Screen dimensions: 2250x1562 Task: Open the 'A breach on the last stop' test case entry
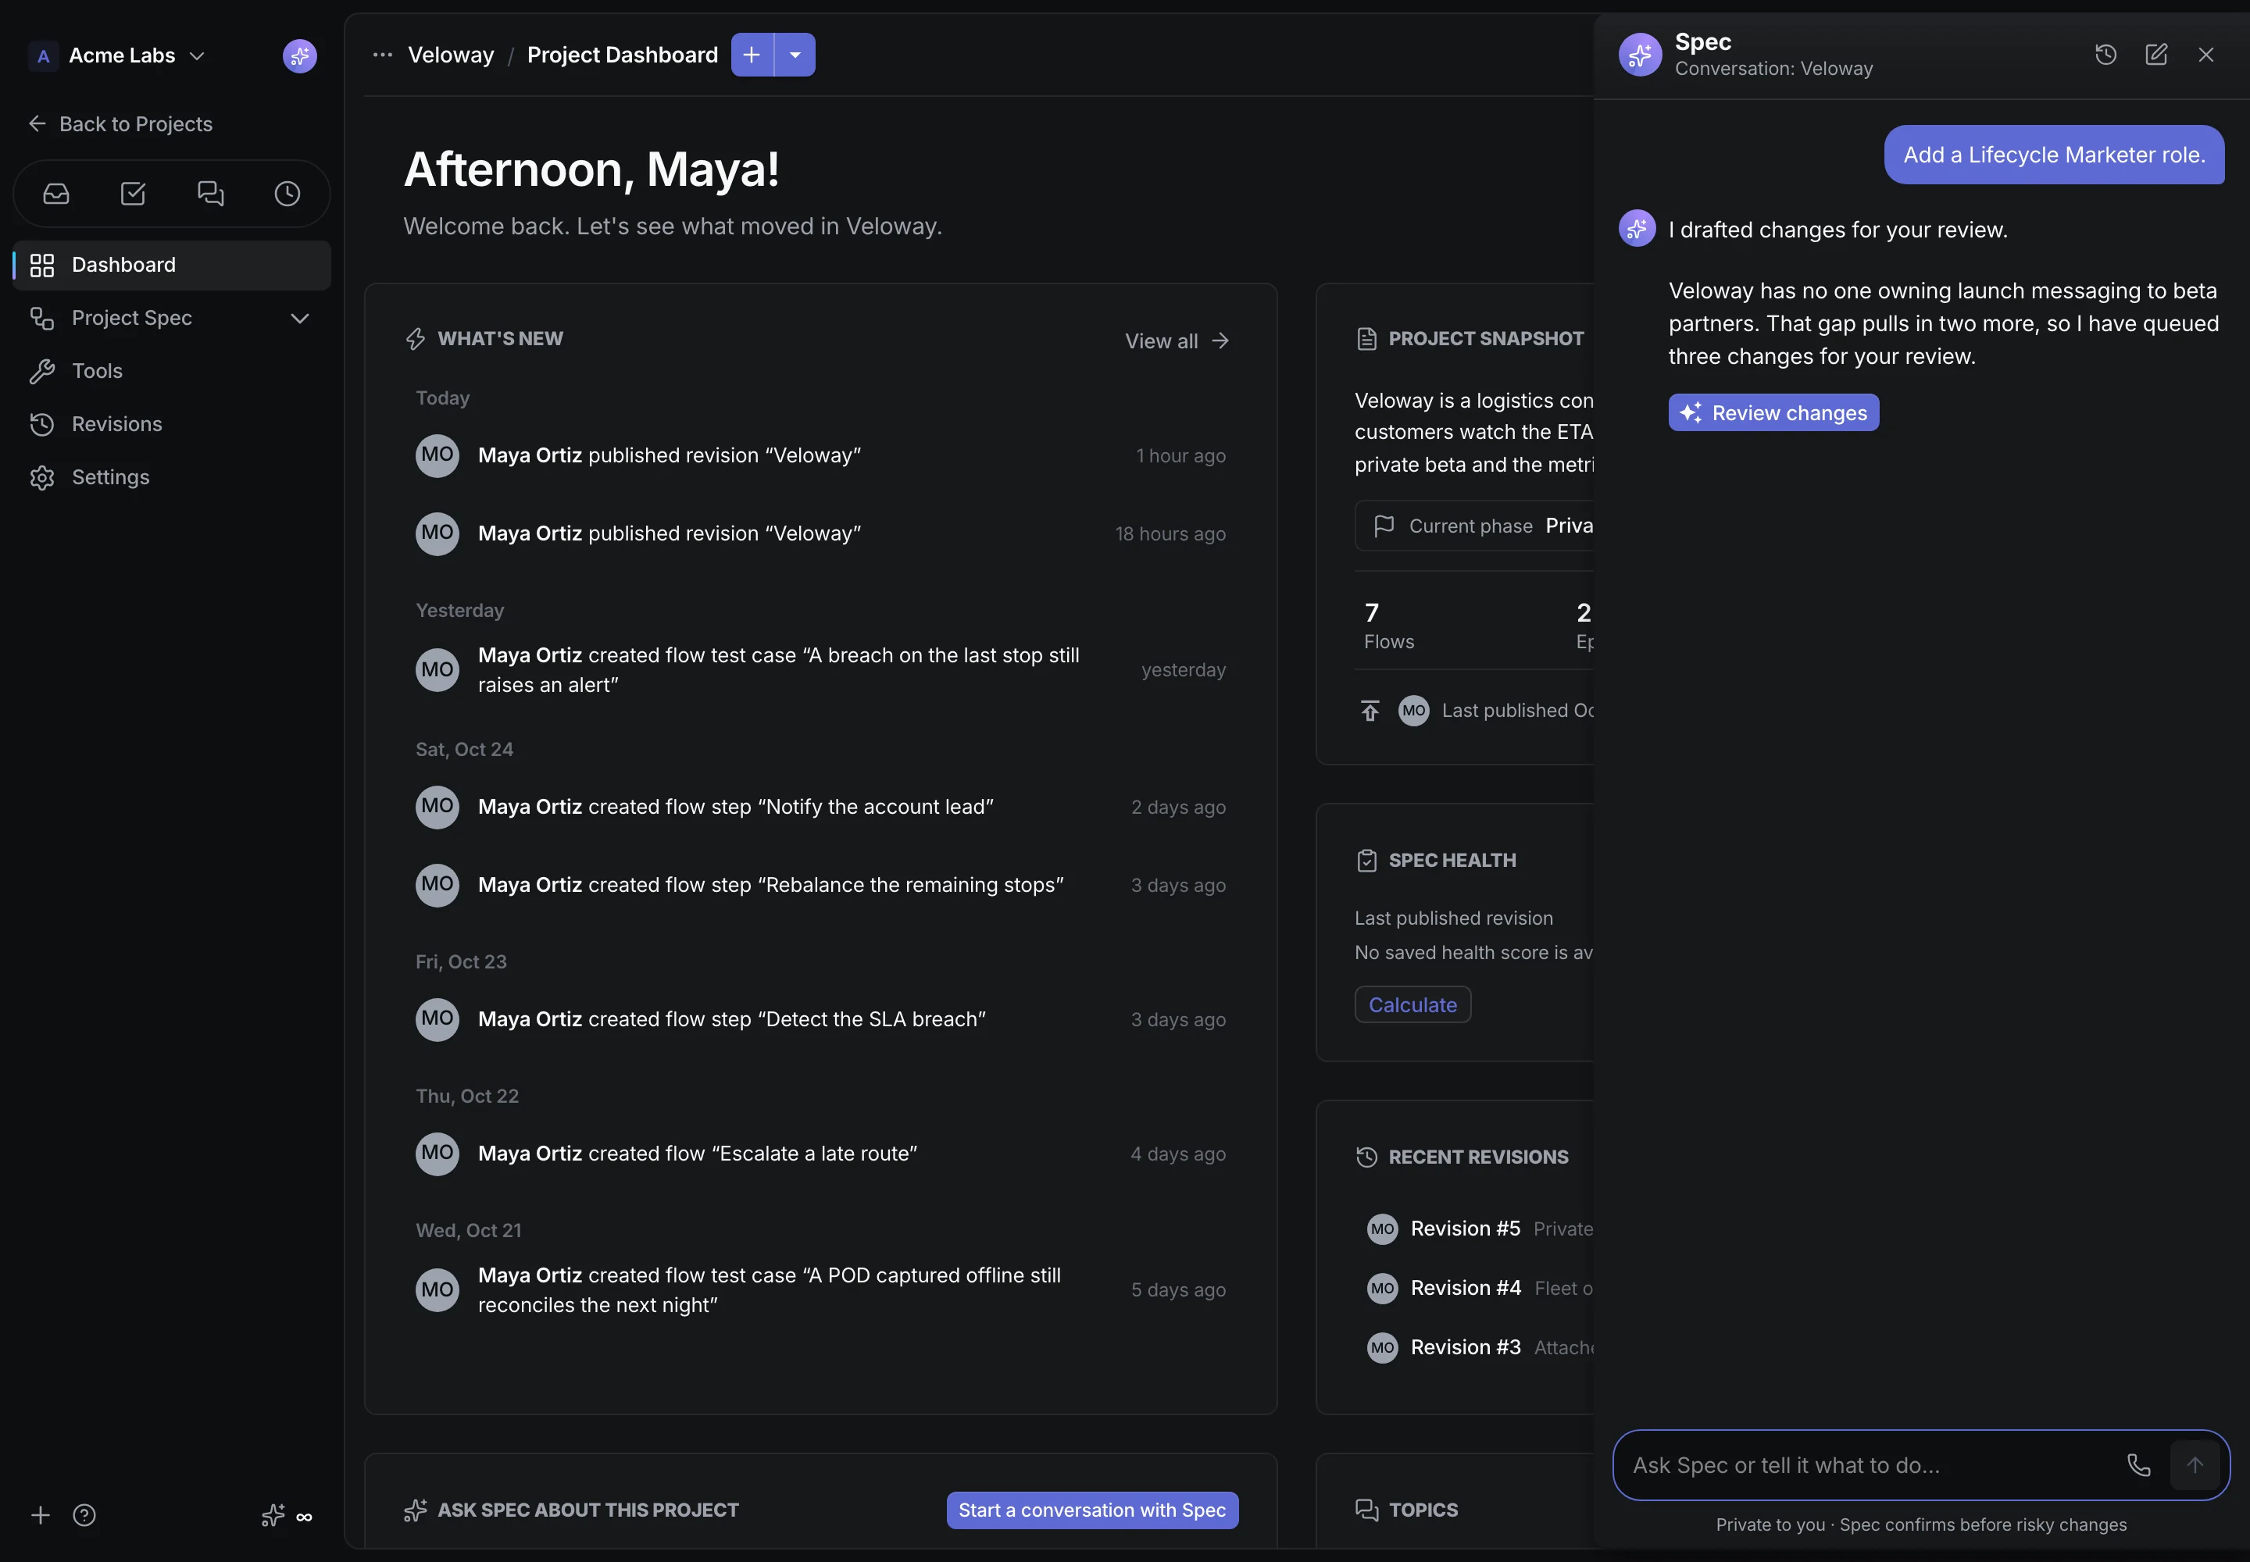(820, 670)
